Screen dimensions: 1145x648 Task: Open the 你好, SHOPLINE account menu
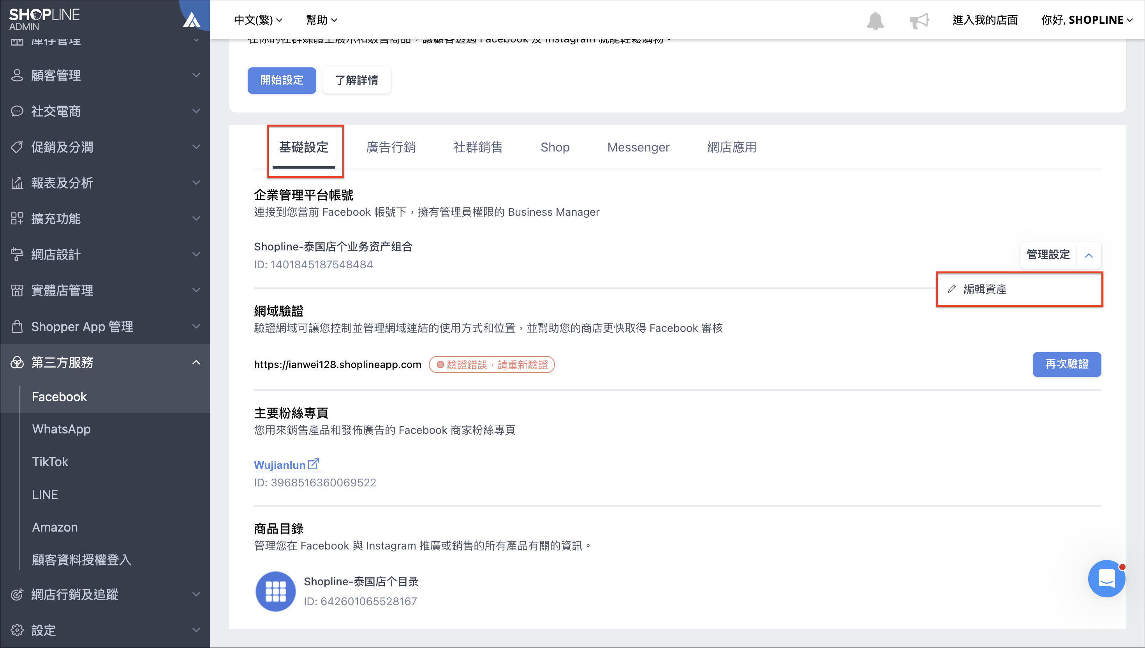pyautogui.click(x=1087, y=20)
